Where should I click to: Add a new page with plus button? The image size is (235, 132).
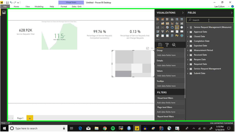pos(30,118)
